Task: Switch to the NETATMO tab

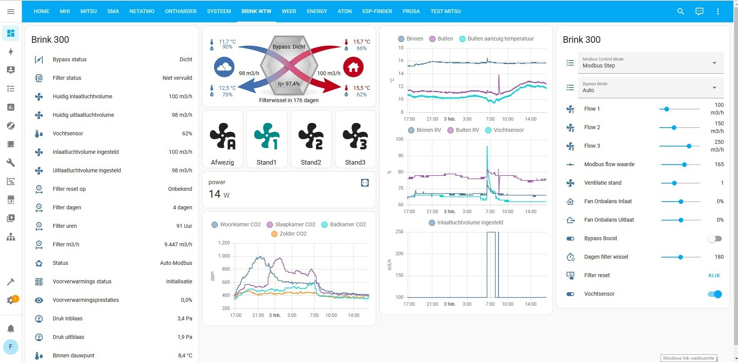Action: (142, 11)
